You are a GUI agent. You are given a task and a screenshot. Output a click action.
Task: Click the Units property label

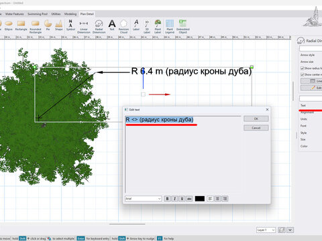click(304, 119)
